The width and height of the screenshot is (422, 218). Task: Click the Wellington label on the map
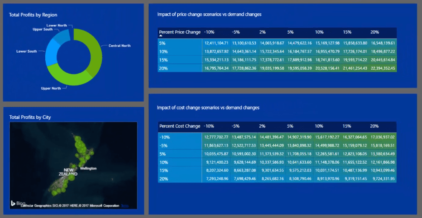pyautogui.click(x=88, y=168)
